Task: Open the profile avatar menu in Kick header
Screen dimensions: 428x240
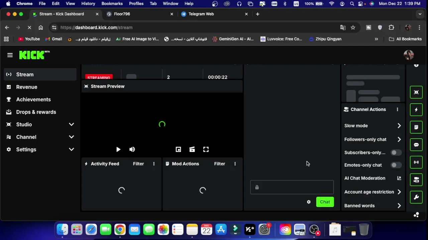Action: [x=409, y=55]
